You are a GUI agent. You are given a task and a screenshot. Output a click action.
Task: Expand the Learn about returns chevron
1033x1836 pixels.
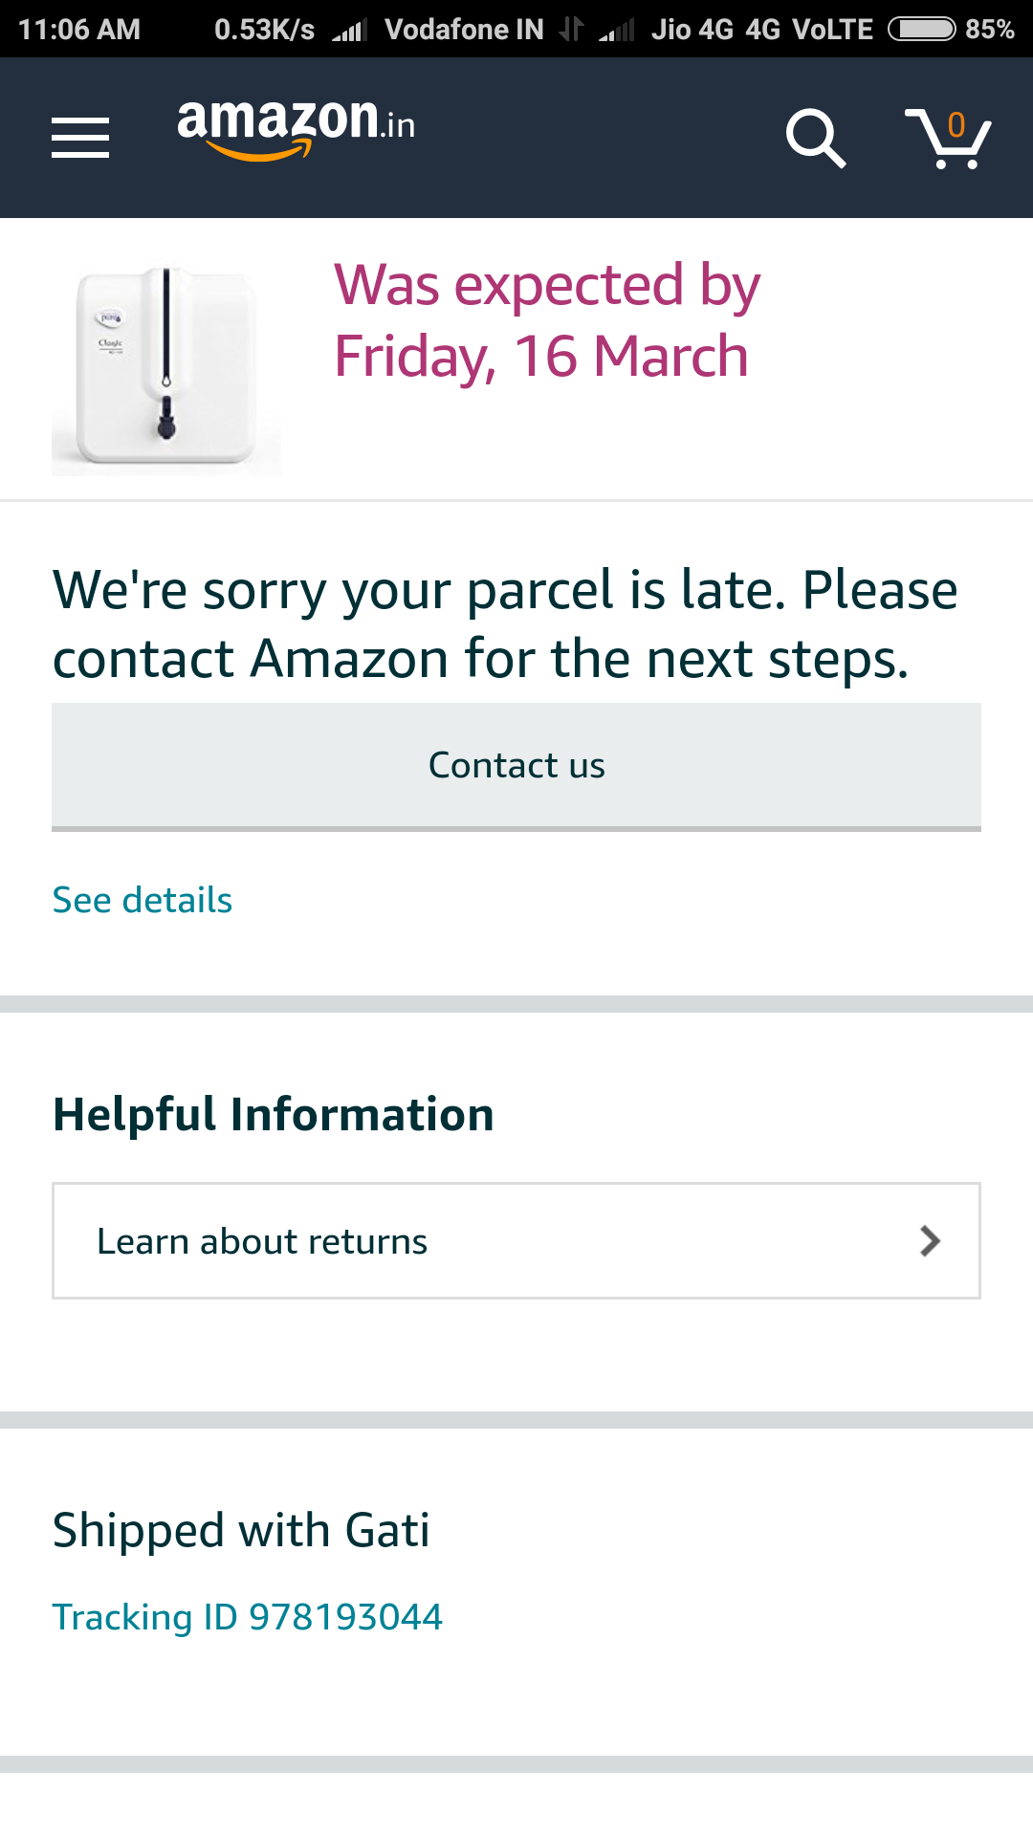(x=930, y=1241)
